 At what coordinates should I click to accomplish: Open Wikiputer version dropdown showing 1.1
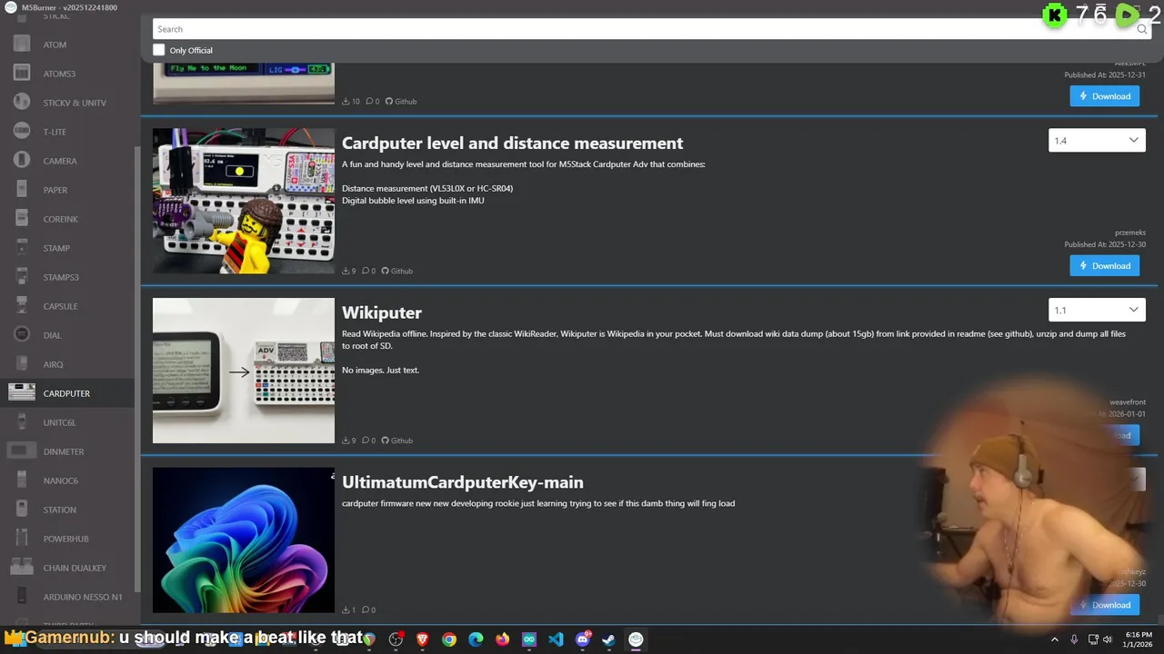click(1097, 310)
